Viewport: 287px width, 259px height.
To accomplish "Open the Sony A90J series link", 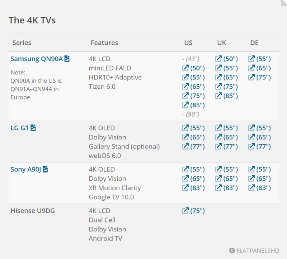I will [x=25, y=169].
